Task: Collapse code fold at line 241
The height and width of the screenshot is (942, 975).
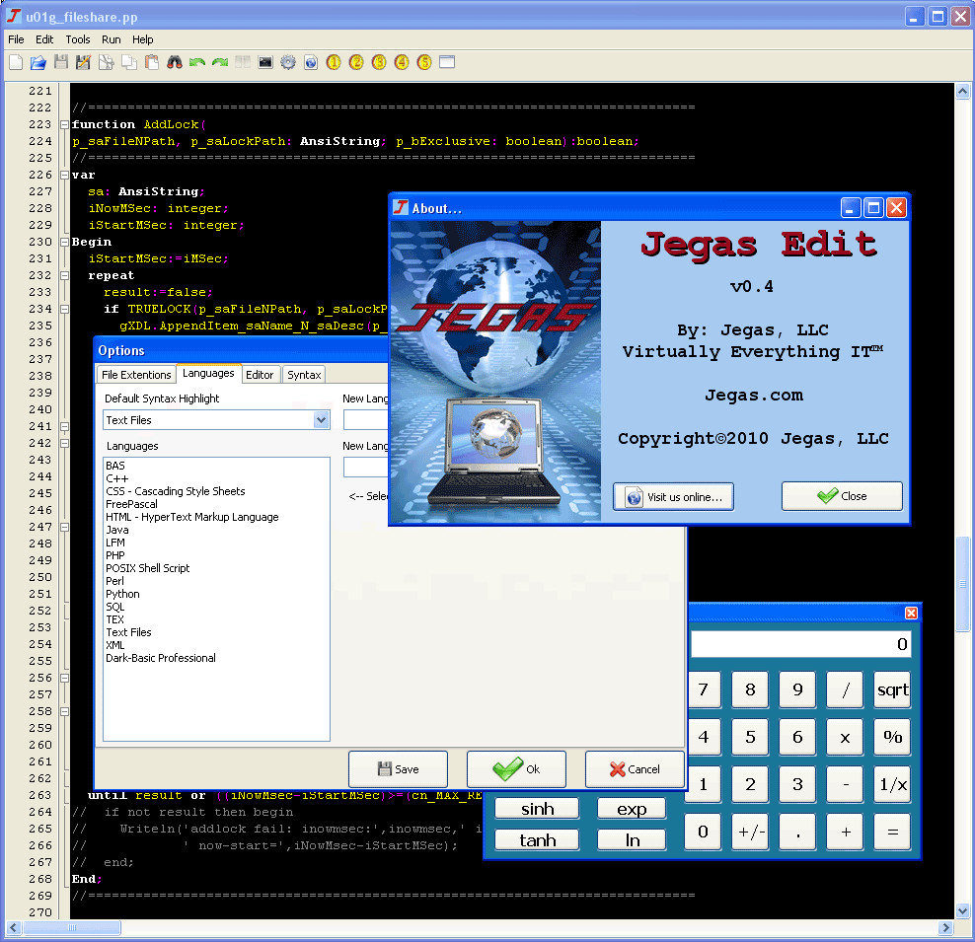Action: coord(64,426)
